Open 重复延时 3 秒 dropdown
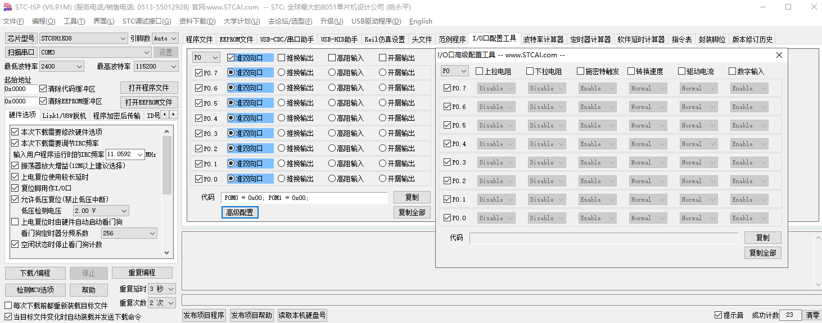 (x=162, y=289)
